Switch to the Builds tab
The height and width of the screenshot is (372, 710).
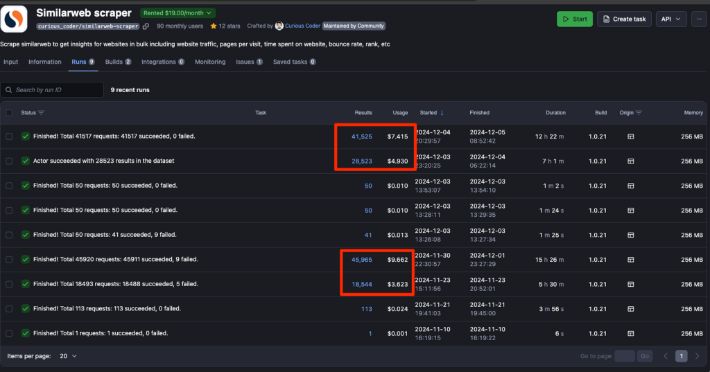118,62
